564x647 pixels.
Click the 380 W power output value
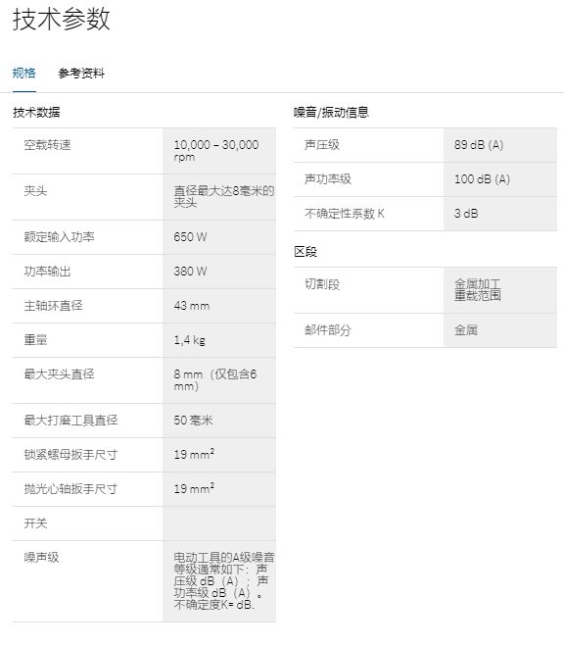[x=190, y=272]
